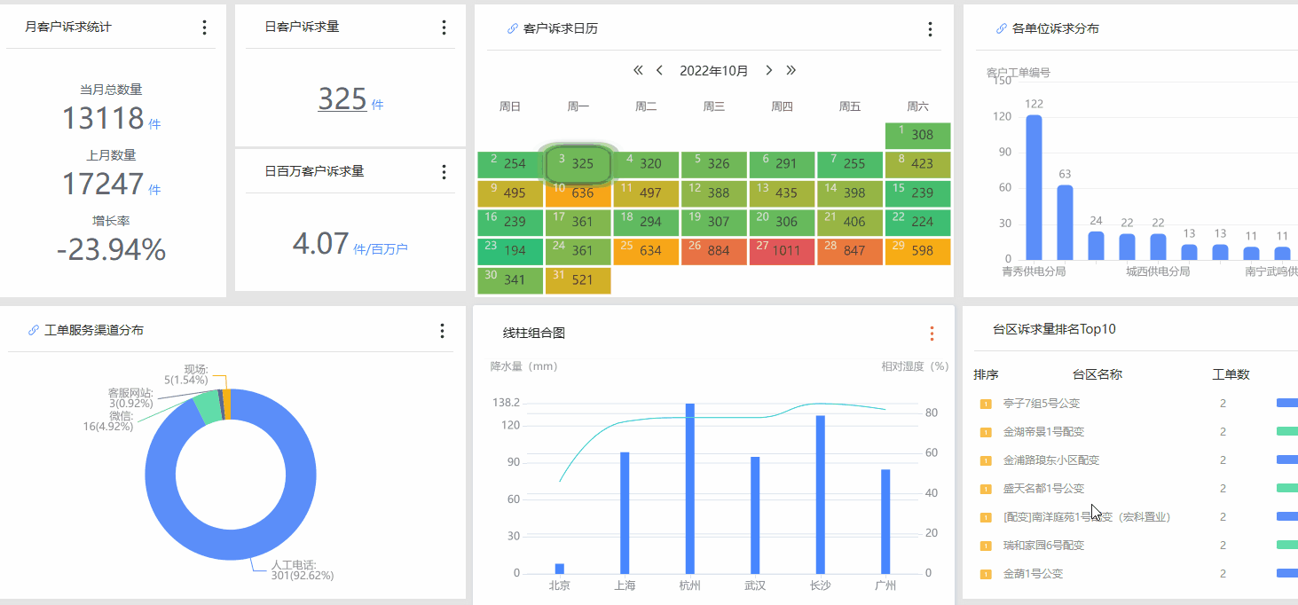The width and height of the screenshot is (1298, 605).
Task: Click the orange menu icon of 线柱组合图
Action: 932,334
